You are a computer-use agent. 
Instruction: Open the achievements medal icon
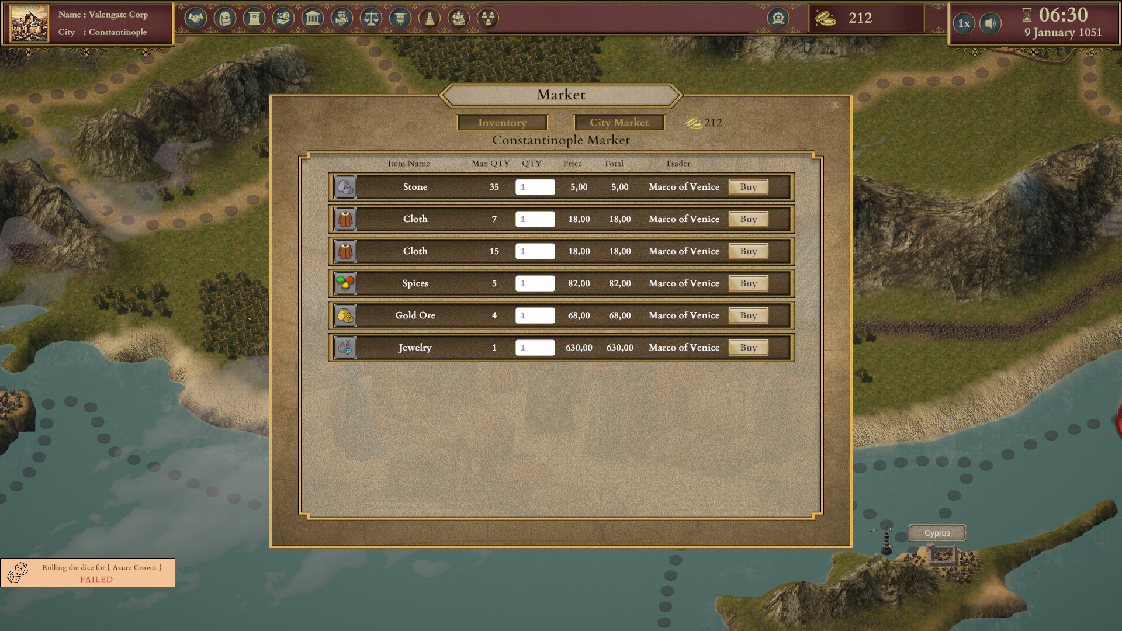(399, 18)
